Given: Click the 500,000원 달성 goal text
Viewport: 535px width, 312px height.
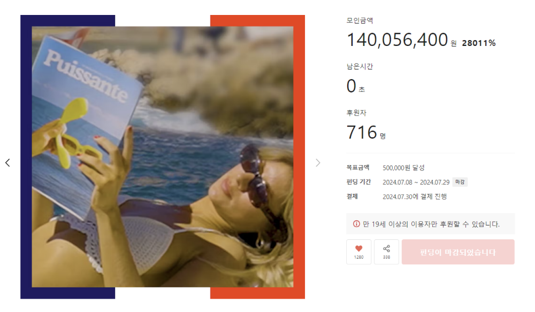Looking at the screenshot, I should coord(403,168).
